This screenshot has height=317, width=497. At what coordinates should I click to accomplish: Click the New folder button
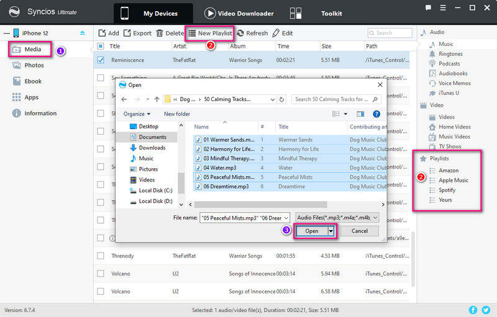coord(177,114)
